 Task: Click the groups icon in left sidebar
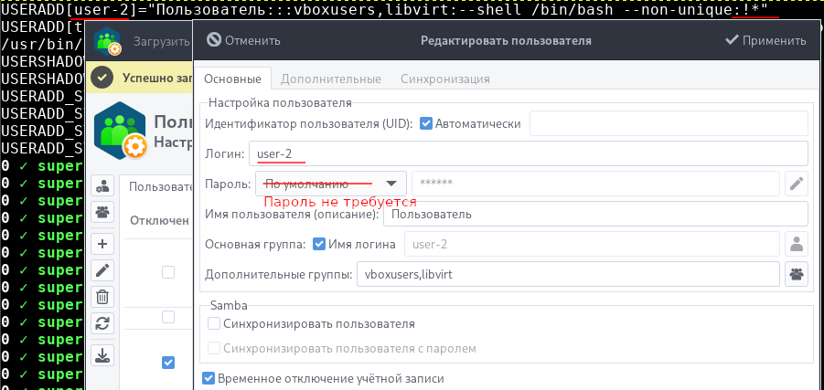(102, 212)
